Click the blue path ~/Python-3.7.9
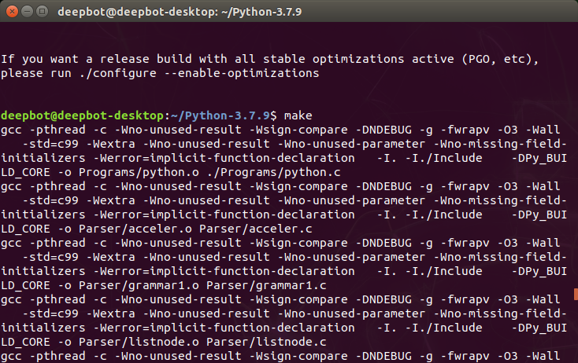This screenshot has width=578, height=363. (220, 115)
